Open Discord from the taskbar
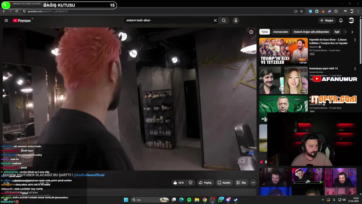The width and height of the screenshot is (362, 204). point(228,200)
